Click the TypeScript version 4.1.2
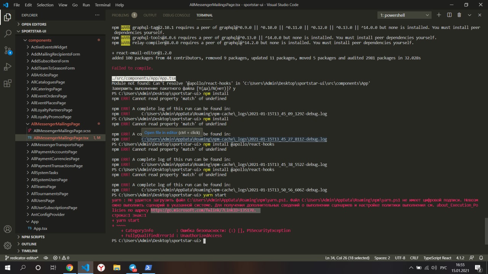 click(460, 258)
